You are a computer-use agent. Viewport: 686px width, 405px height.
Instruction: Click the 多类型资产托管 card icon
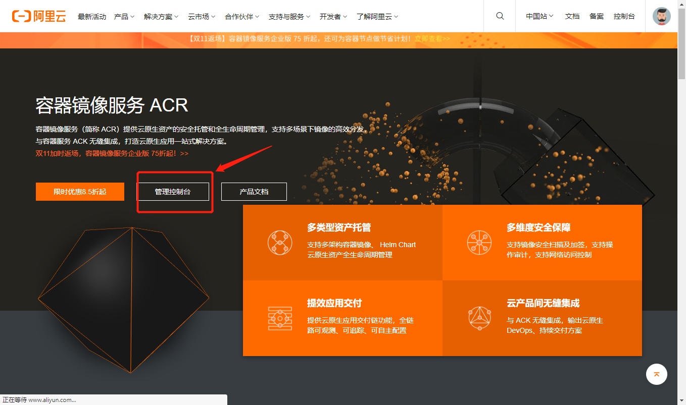280,243
